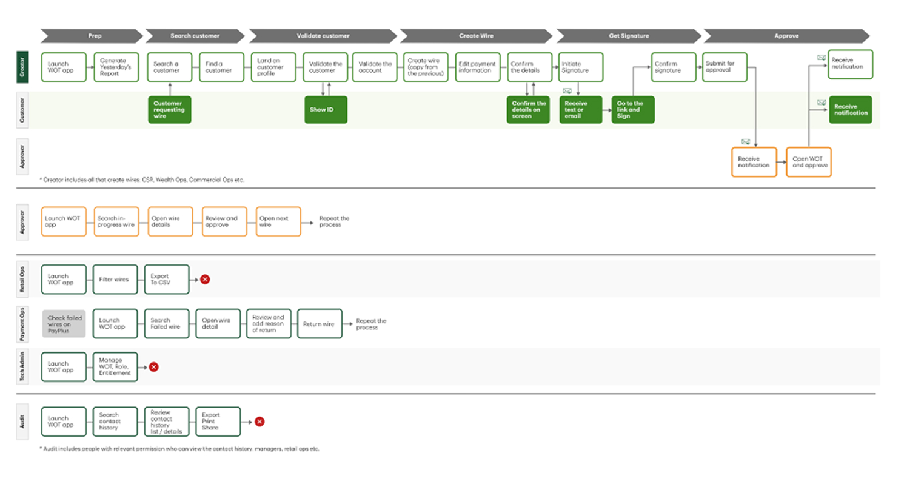Select Launch WOT app in Creator lane

tap(64, 67)
